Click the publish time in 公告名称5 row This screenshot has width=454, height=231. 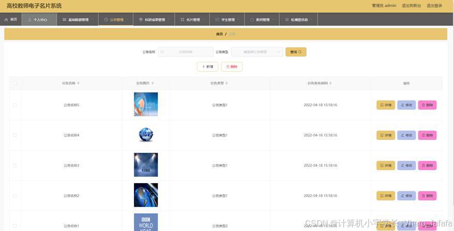320,105
